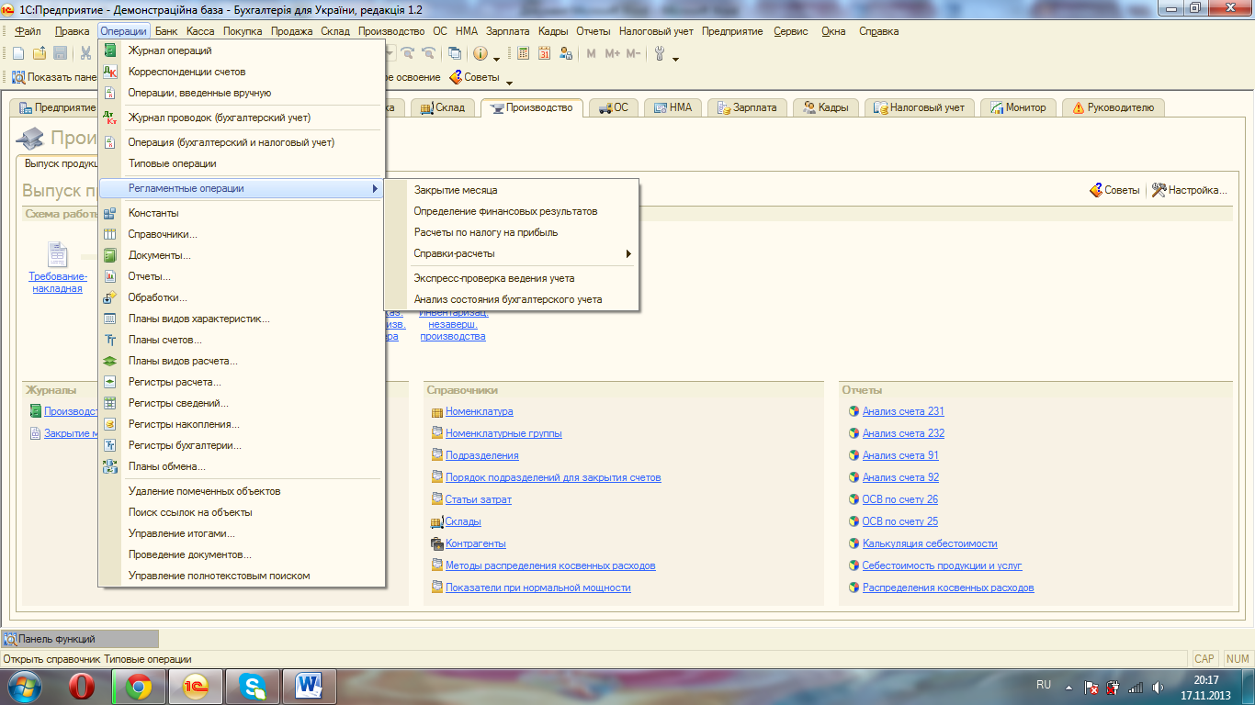Switch to Word in the taskbar
1255x705 pixels.
click(x=309, y=686)
